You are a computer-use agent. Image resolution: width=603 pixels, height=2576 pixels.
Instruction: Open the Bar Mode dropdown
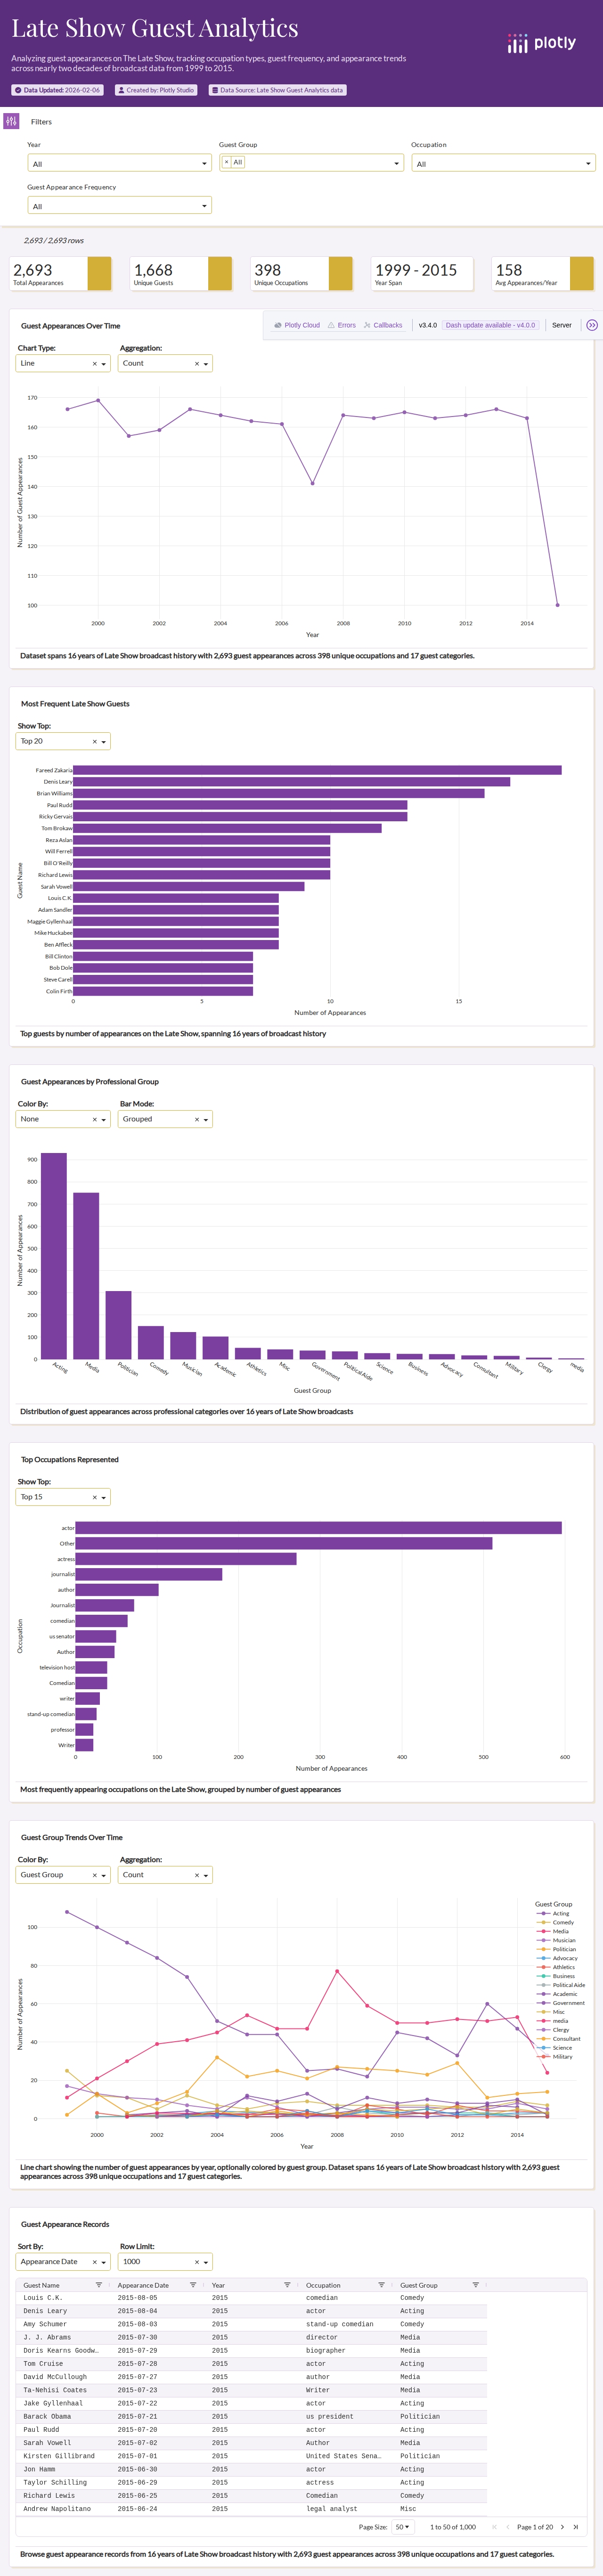[x=166, y=1120]
